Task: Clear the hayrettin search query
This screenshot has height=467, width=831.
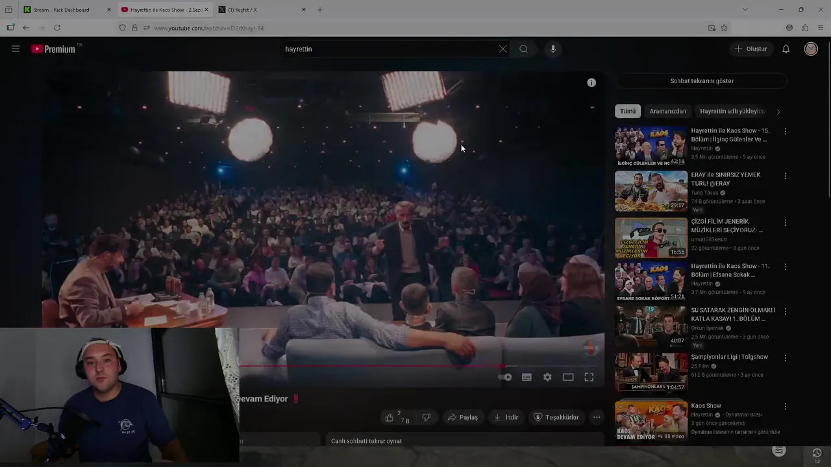Action: [x=502, y=49]
